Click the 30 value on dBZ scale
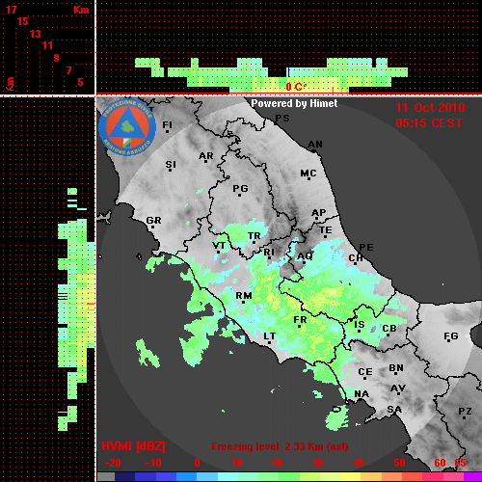482x482 pixels. [317, 463]
